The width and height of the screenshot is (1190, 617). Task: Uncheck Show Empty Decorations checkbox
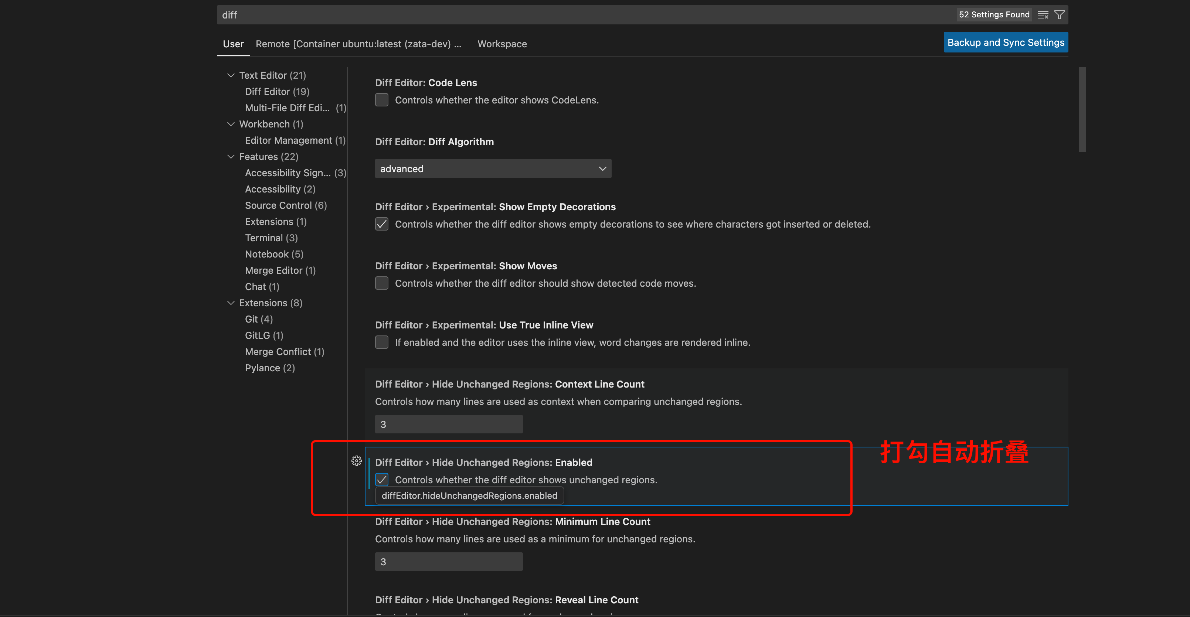point(381,224)
